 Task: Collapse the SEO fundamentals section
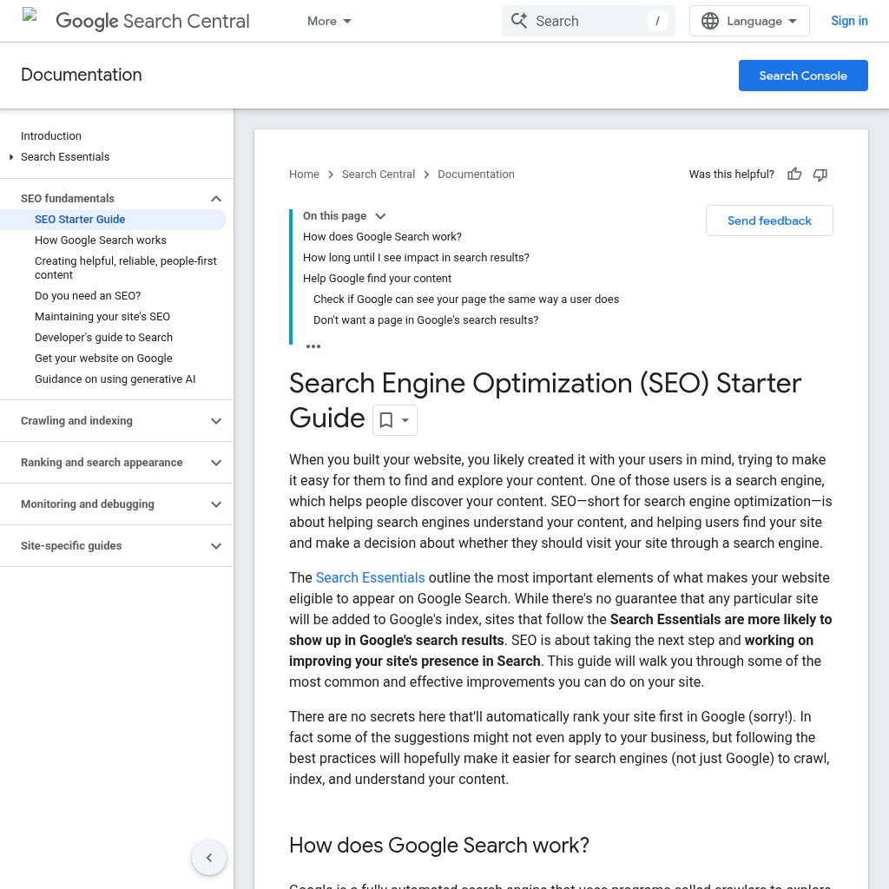[x=215, y=198]
